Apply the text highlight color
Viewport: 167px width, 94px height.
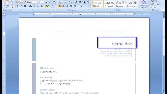47,6
